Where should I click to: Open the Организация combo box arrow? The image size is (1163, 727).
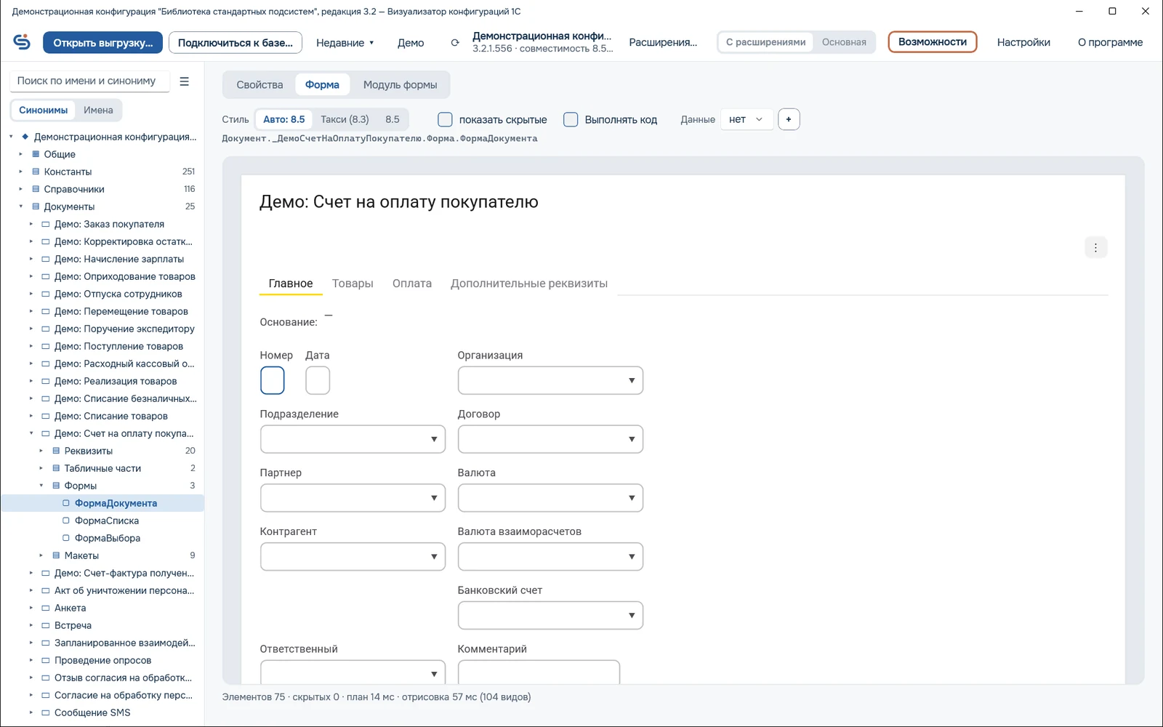click(x=632, y=380)
